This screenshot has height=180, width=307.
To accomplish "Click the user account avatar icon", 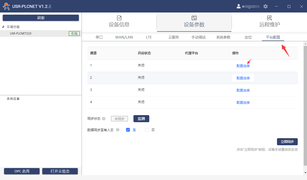I will 239,6.
